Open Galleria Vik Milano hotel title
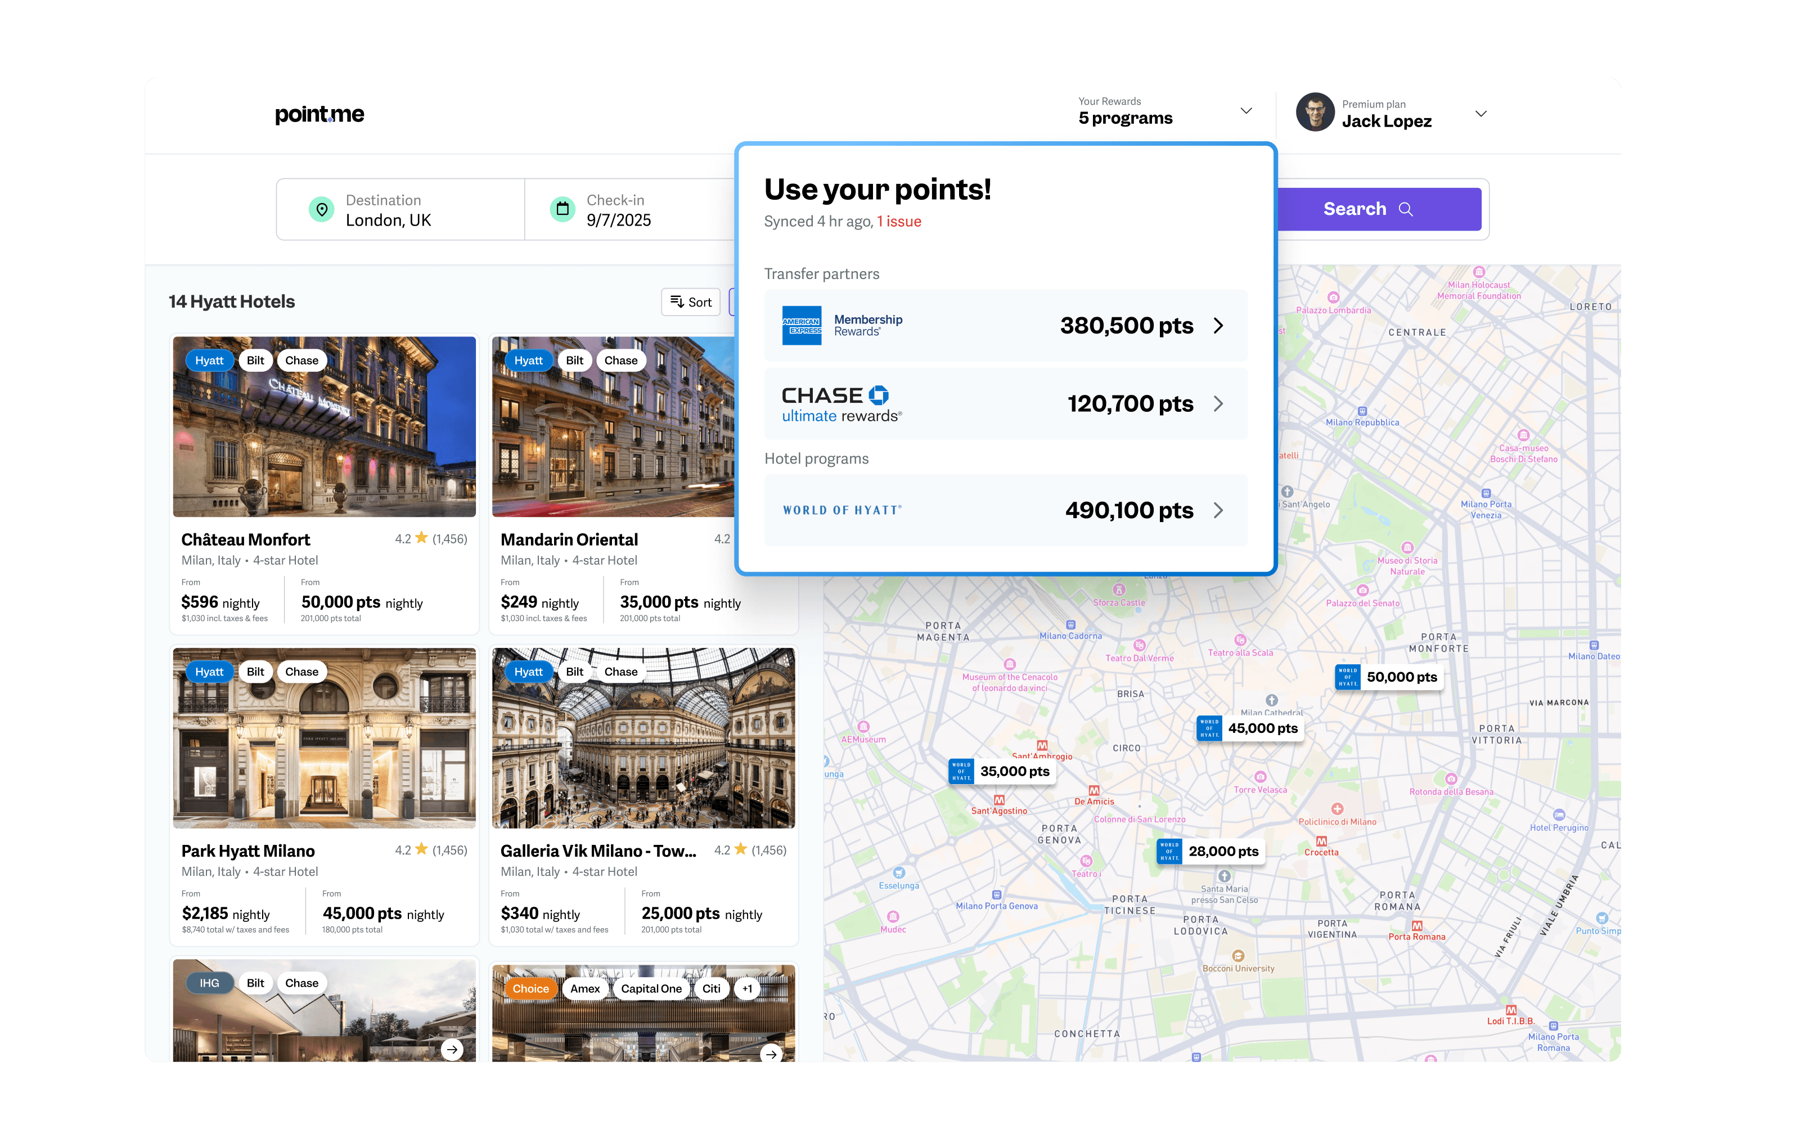This screenshot has height=1125, width=1800. click(598, 850)
